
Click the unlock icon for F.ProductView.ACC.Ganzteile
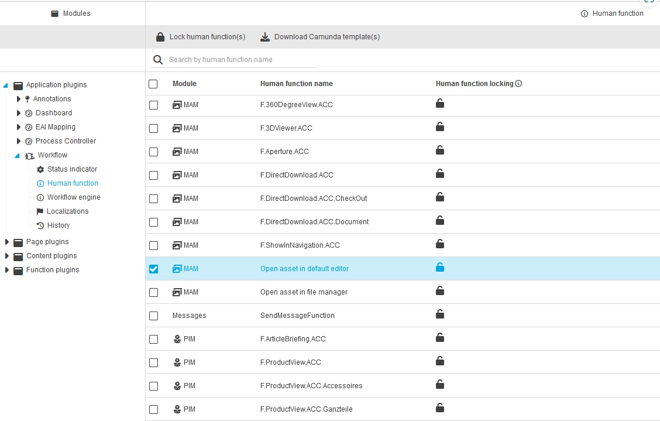(x=440, y=408)
